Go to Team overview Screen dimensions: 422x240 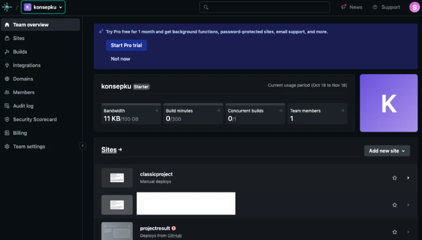coord(40,24)
